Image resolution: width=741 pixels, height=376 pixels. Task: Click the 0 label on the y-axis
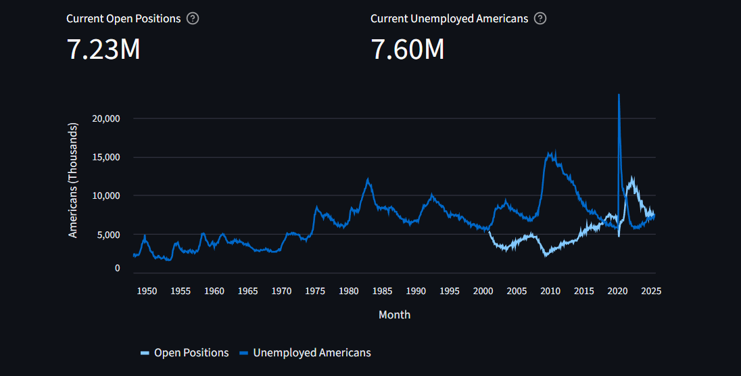[x=117, y=268]
